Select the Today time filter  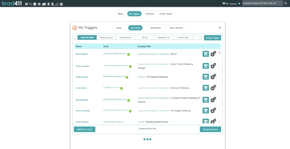tap(119, 28)
